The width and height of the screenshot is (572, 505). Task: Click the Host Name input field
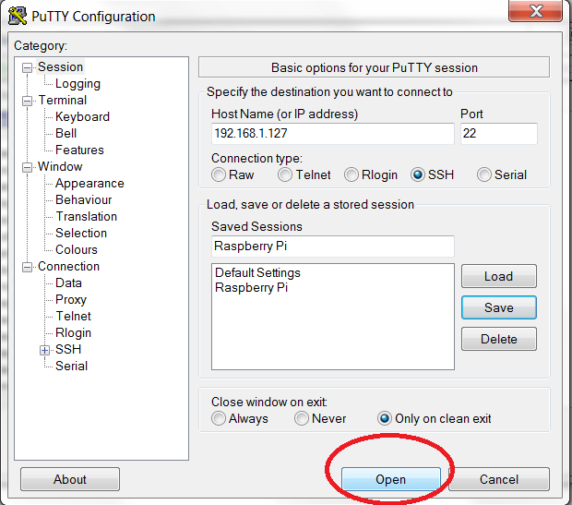point(332,134)
